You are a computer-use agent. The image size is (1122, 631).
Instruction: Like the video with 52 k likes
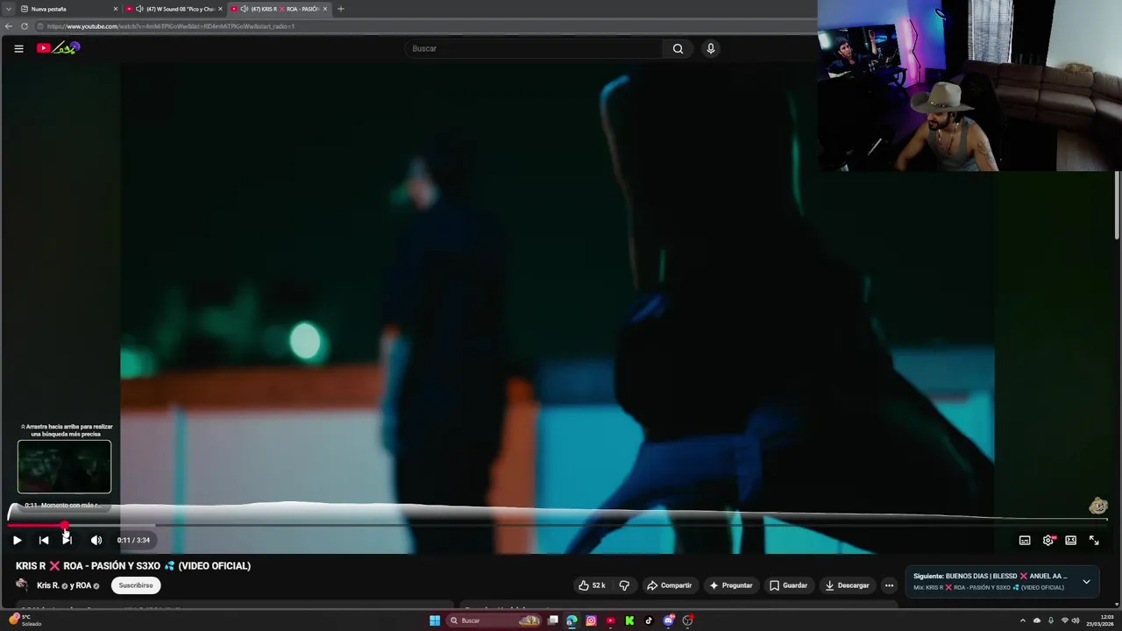point(592,585)
